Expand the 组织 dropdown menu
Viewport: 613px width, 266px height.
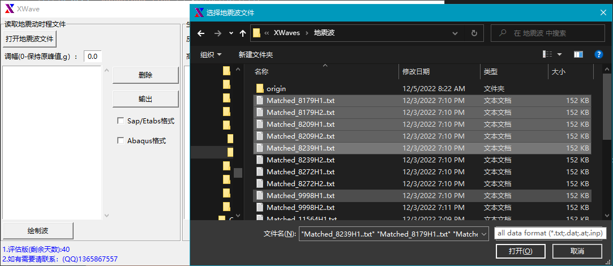(x=211, y=54)
